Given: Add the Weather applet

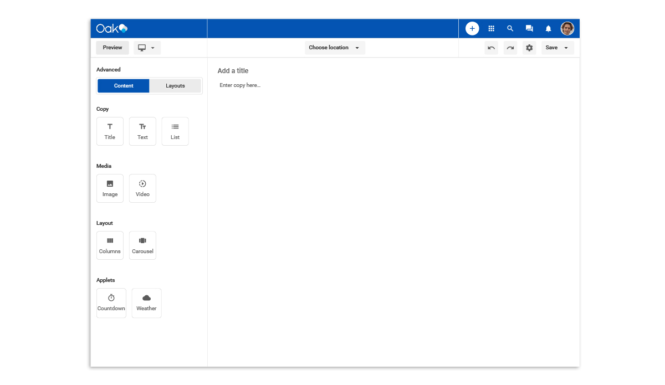Looking at the screenshot, I should (146, 303).
